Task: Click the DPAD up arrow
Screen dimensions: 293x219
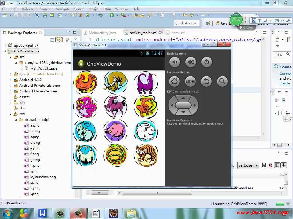Action: pos(183,98)
